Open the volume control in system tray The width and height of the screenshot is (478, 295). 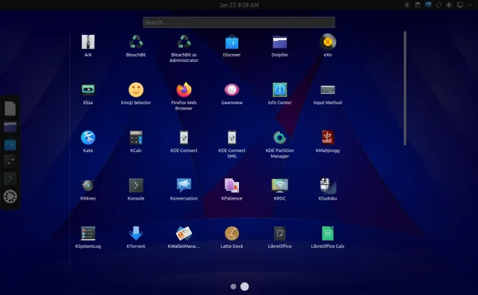pos(449,5)
